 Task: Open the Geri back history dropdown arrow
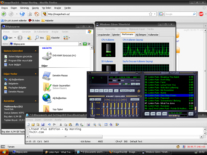point(15,38)
